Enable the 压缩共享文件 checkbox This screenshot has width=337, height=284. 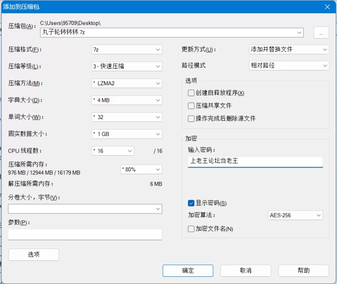pos(191,106)
